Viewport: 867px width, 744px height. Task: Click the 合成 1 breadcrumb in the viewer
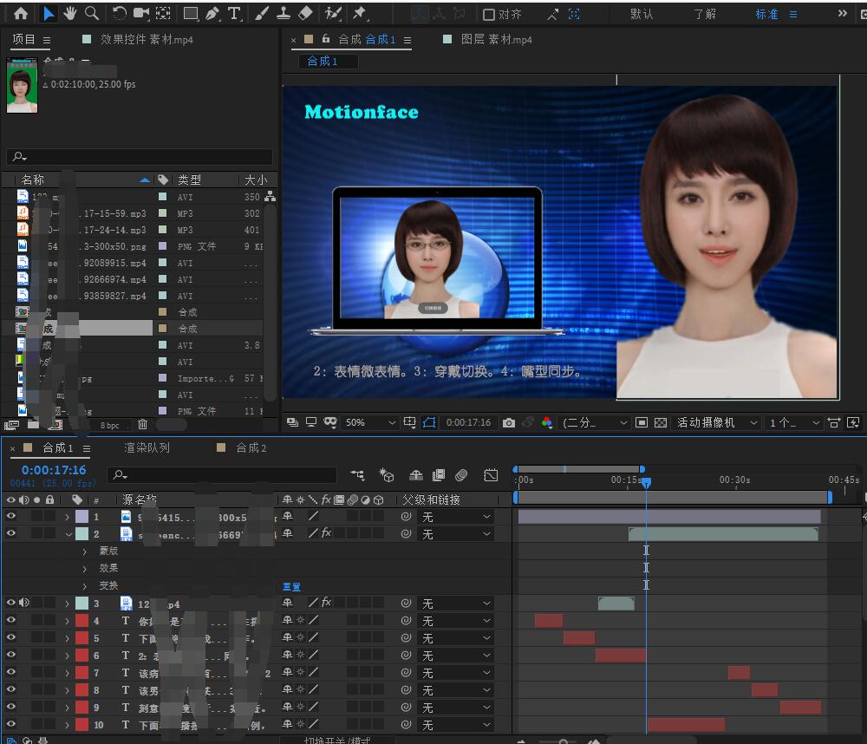(322, 62)
